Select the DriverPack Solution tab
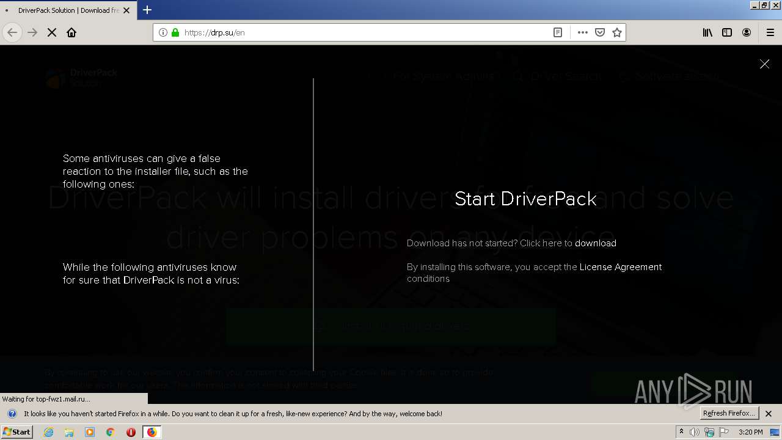This screenshot has width=782, height=440. [67, 10]
